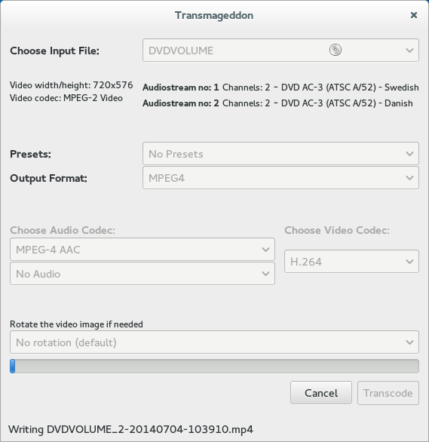Click the Video width/height 720x576 label
This screenshot has height=442, width=429.
point(72,85)
